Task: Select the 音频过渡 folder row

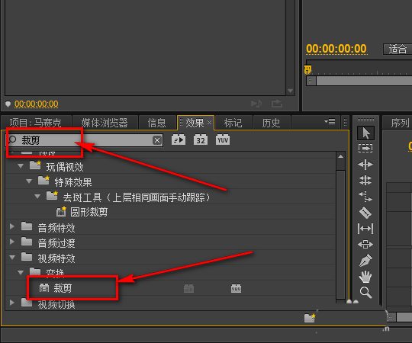Action: [170, 242]
